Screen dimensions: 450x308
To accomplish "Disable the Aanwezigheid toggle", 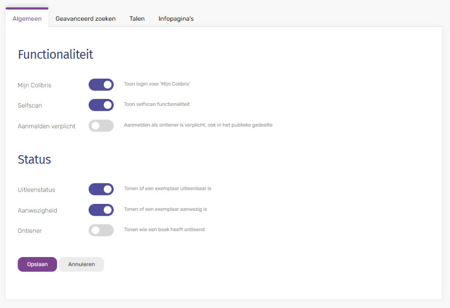I will click(101, 210).
